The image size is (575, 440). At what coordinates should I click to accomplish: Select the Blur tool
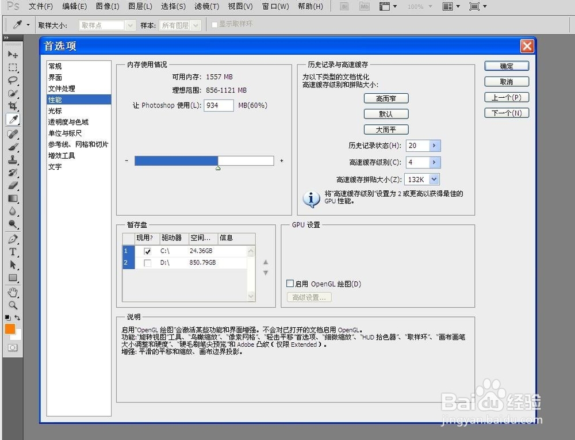click(x=13, y=211)
